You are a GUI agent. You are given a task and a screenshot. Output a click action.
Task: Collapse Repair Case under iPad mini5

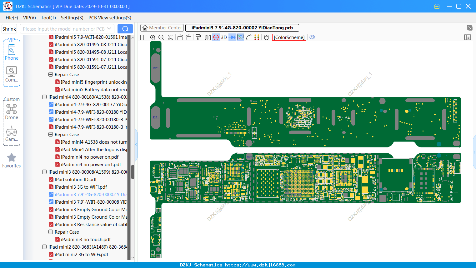click(x=51, y=74)
